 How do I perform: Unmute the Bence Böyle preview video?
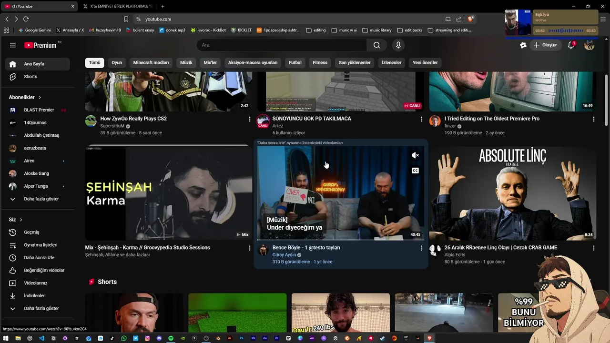[x=415, y=155]
